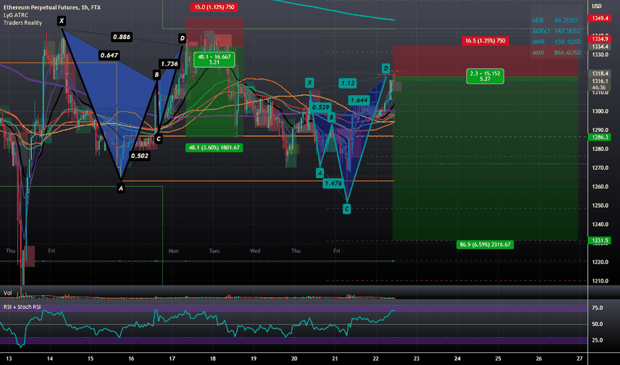620x365 pixels.
Task: Click the 75.0 level on RSI axis
Action: [597, 308]
